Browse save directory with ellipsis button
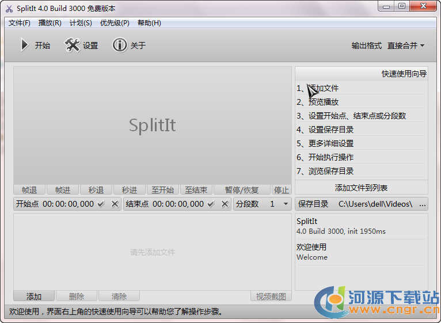 coord(423,204)
